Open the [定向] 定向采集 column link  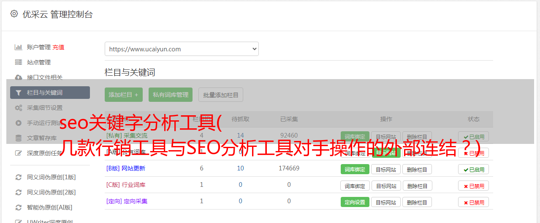127,201
